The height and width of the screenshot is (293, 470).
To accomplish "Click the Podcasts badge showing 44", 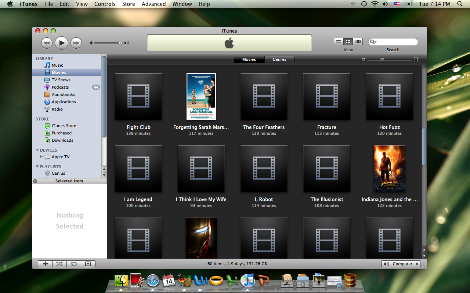I will [x=96, y=87].
